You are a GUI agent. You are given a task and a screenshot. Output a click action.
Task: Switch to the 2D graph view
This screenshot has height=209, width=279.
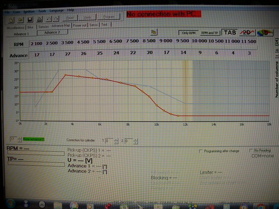coord(247,33)
